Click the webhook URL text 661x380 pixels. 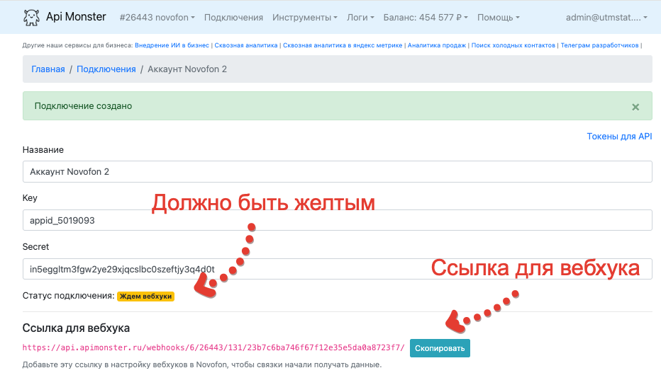click(x=213, y=347)
